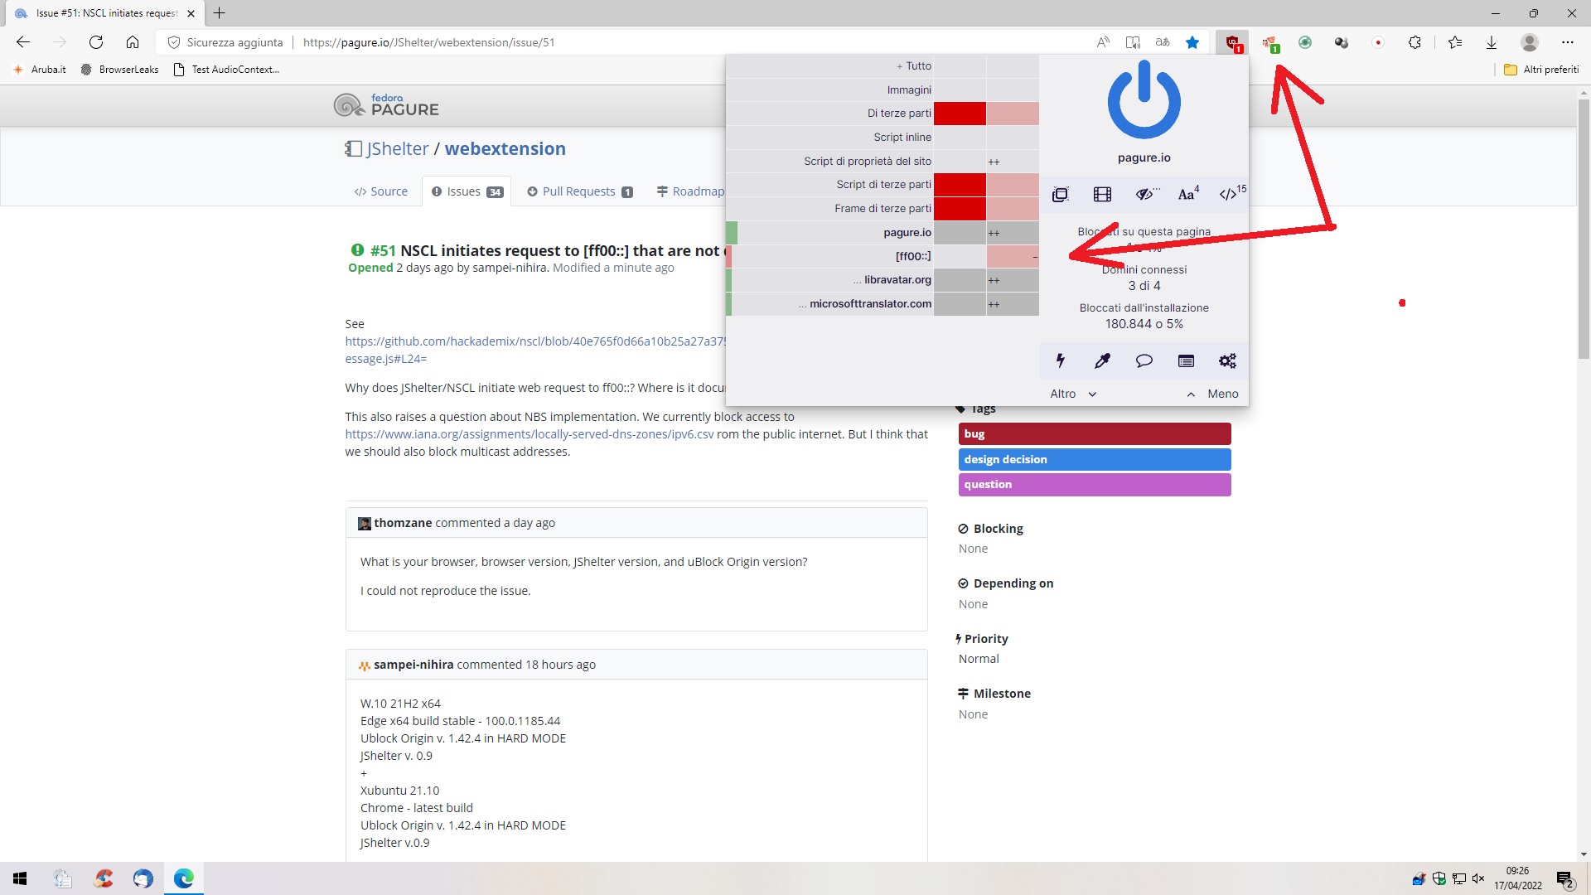Toggle cosmetic filtering eye icon
The width and height of the screenshot is (1591, 895).
coord(1146,195)
